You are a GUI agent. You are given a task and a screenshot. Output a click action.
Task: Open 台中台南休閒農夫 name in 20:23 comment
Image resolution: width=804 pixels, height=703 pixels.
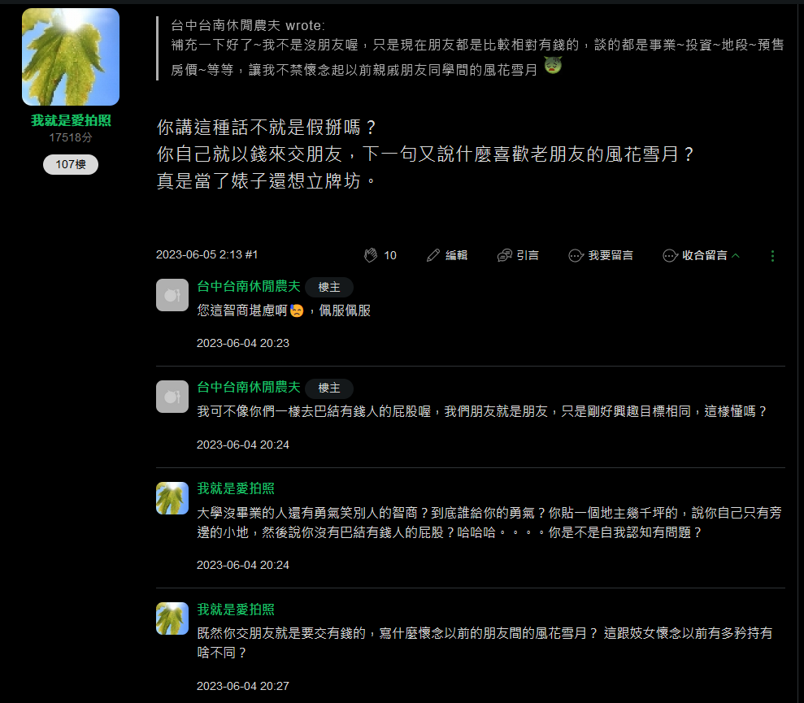[x=249, y=286]
